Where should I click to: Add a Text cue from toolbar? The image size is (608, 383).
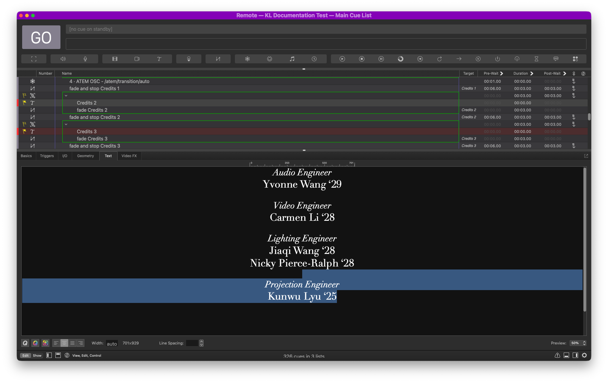click(159, 59)
